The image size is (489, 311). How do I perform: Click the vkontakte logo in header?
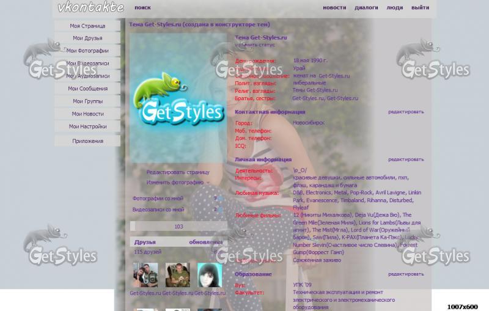(x=90, y=8)
